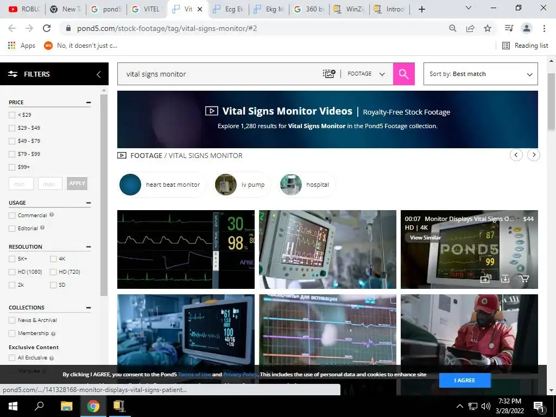Select the heart beat monitor tag

point(162,185)
